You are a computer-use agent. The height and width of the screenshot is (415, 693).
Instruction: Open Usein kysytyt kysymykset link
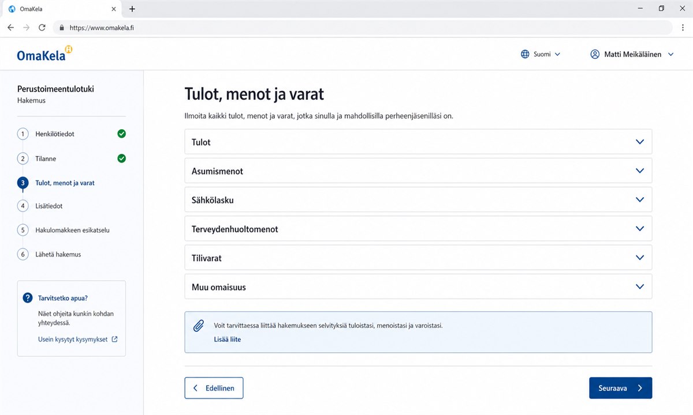point(73,339)
